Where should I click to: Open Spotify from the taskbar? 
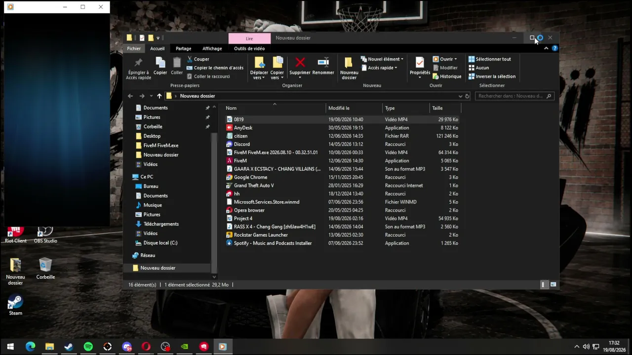point(88,347)
